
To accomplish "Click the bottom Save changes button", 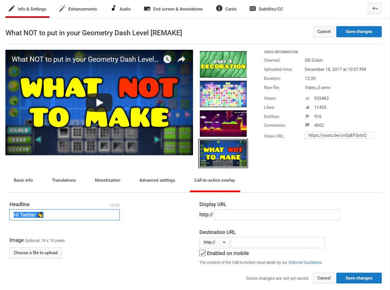I will (359, 278).
